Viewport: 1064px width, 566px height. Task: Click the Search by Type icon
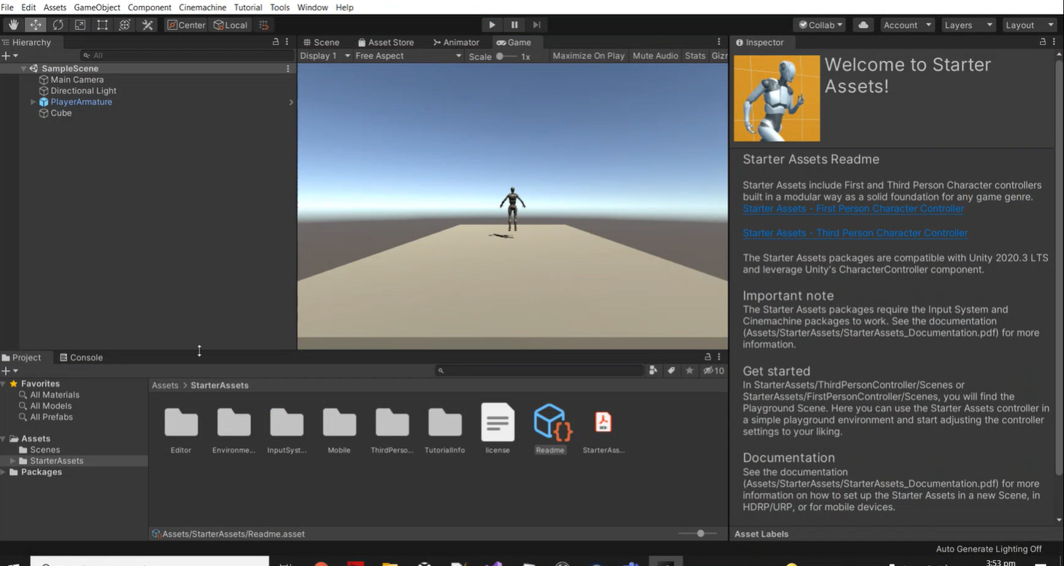point(653,370)
